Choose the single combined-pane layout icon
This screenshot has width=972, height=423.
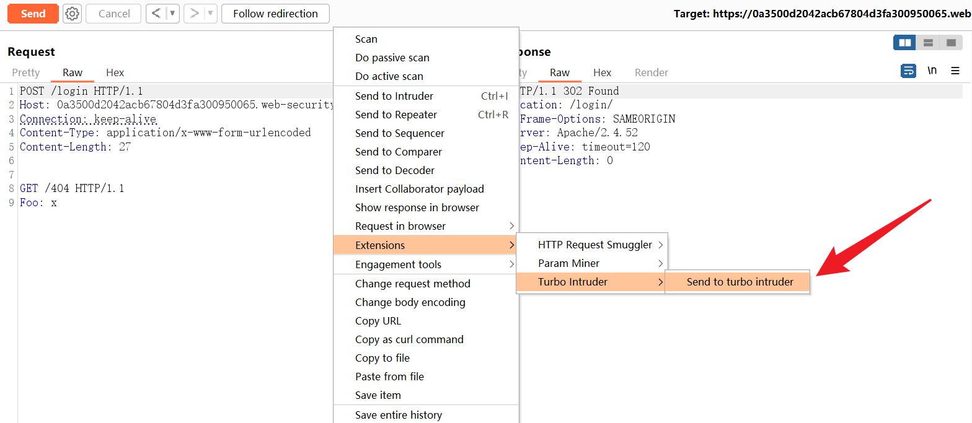[x=950, y=43]
